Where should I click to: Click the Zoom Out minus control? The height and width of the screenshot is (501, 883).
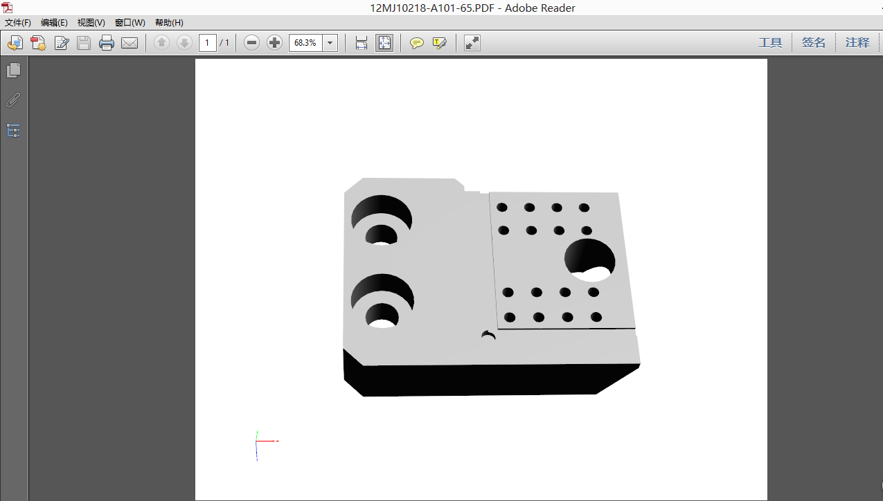(x=251, y=42)
